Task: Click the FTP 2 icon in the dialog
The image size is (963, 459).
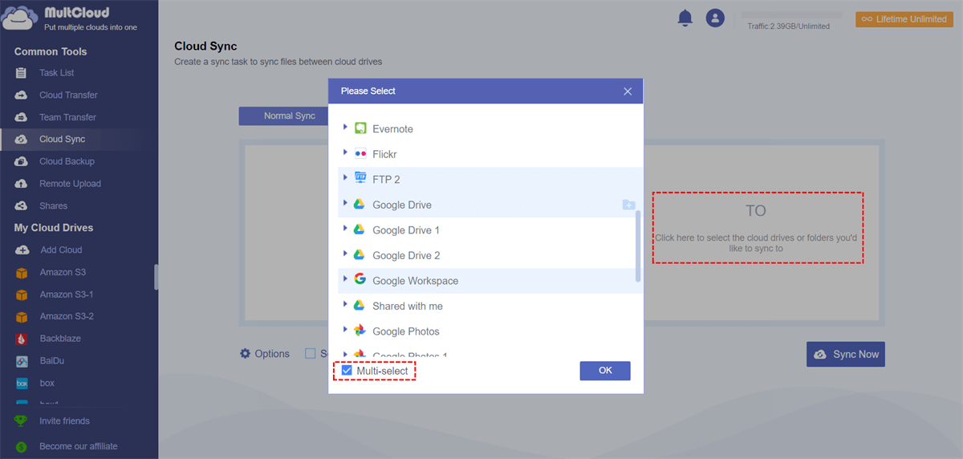Action: [360, 179]
